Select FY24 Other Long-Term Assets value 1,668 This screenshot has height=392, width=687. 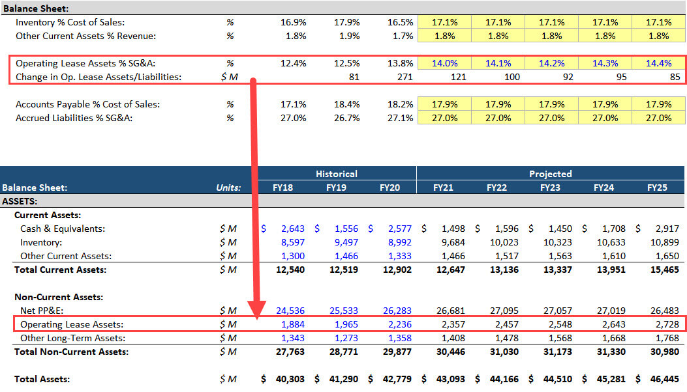click(x=614, y=338)
